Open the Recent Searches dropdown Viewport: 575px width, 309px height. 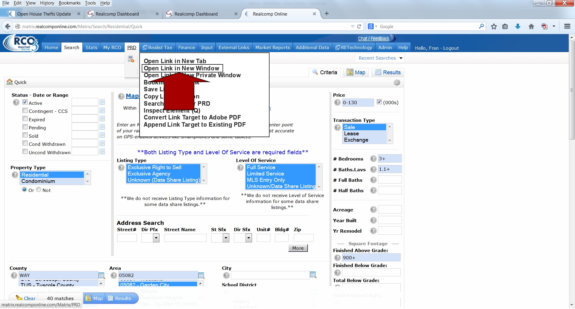click(x=380, y=58)
